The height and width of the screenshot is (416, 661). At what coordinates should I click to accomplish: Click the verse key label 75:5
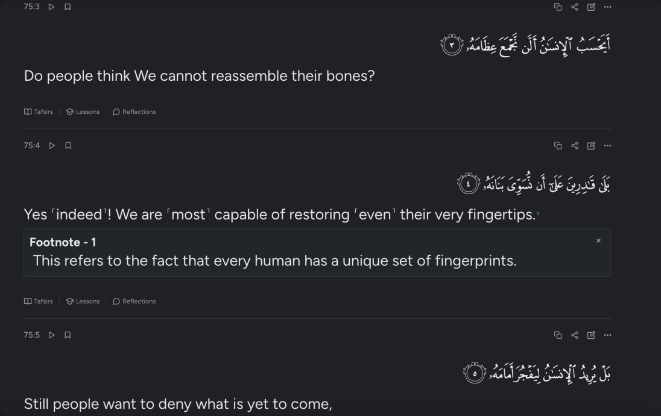coord(31,335)
